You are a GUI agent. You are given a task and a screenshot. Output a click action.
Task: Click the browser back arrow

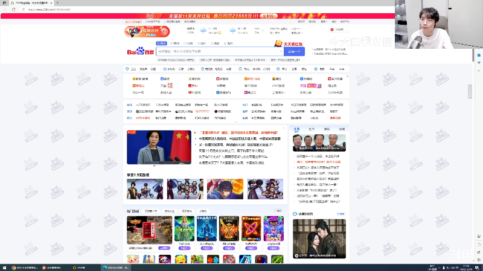[x=5, y=10]
